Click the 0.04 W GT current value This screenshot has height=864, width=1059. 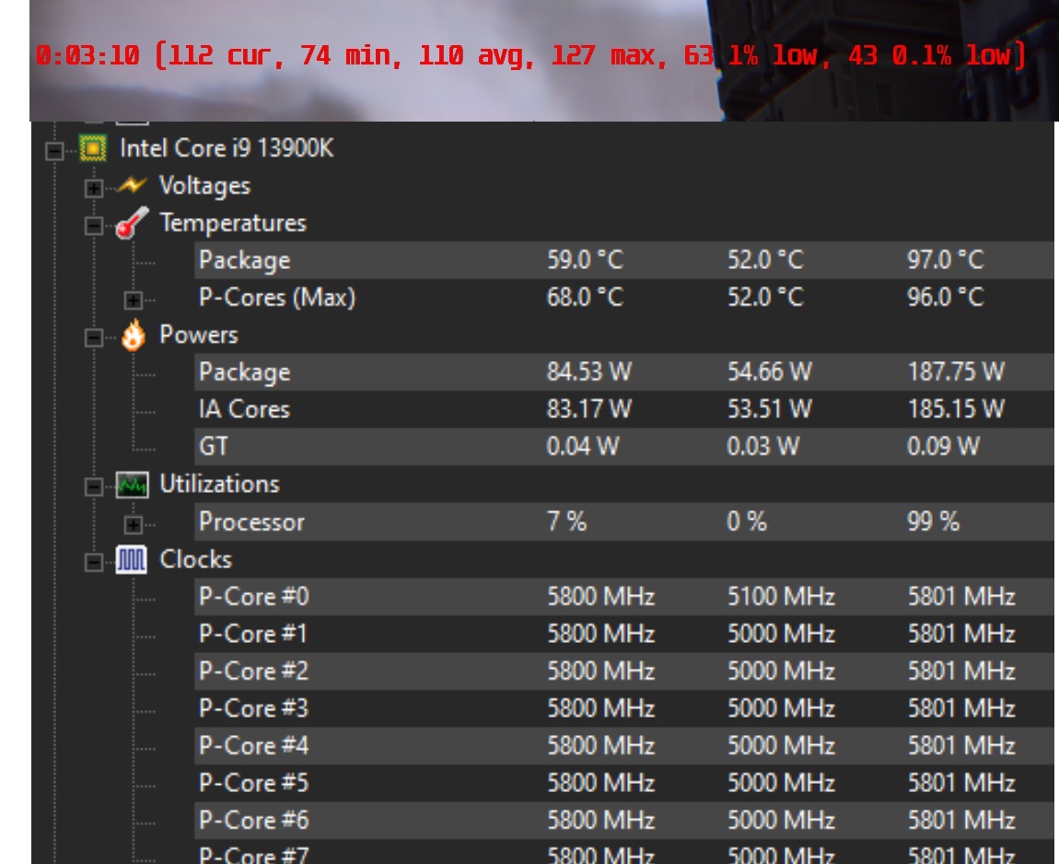click(x=582, y=446)
